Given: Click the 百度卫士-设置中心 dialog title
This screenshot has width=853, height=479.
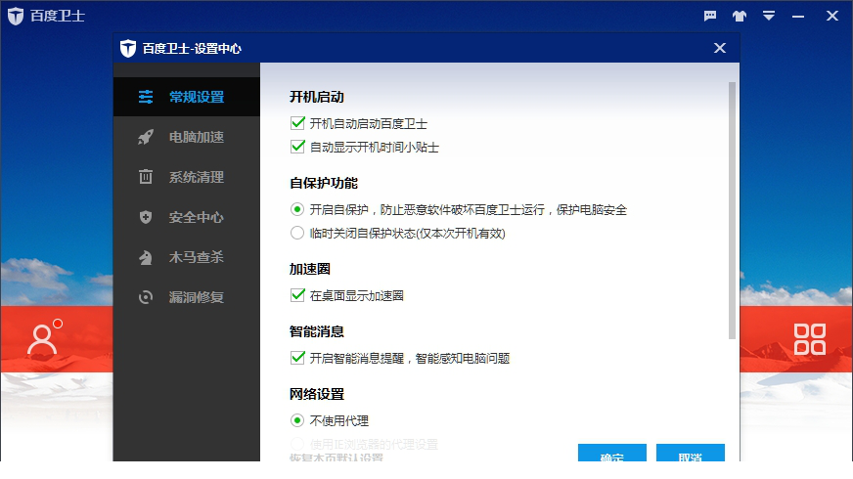Looking at the screenshot, I should coord(192,49).
